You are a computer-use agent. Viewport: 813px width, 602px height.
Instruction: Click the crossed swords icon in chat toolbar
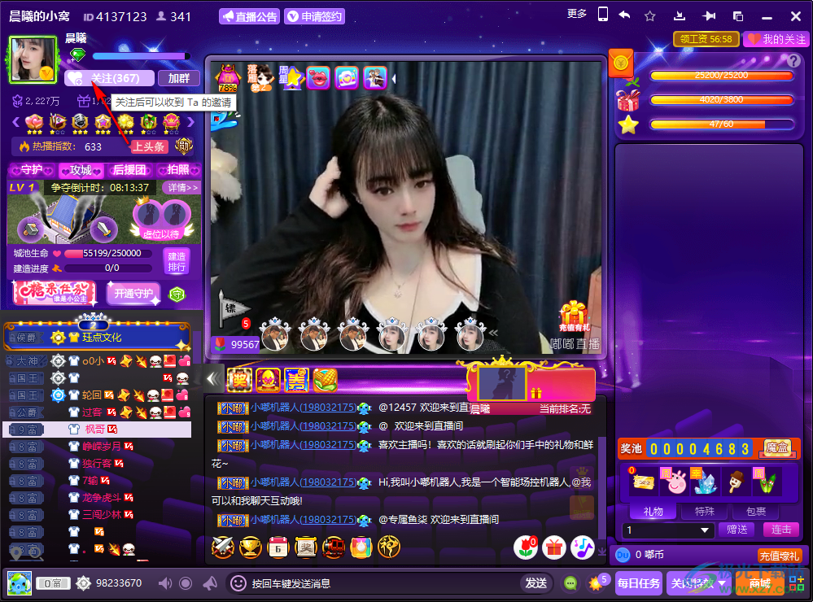(223, 547)
